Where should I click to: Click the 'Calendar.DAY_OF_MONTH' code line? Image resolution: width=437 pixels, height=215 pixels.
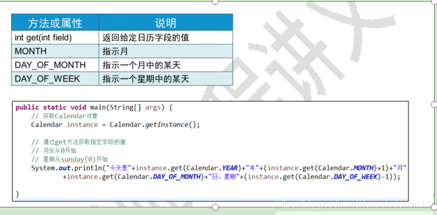pos(231,177)
